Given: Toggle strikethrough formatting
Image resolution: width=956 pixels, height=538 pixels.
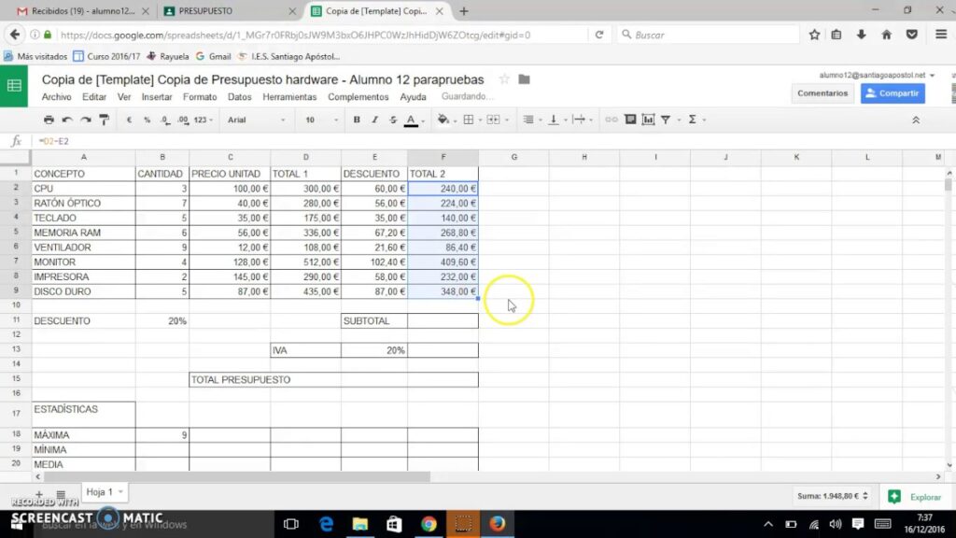Looking at the screenshot, I should click(x=393, y=120).
